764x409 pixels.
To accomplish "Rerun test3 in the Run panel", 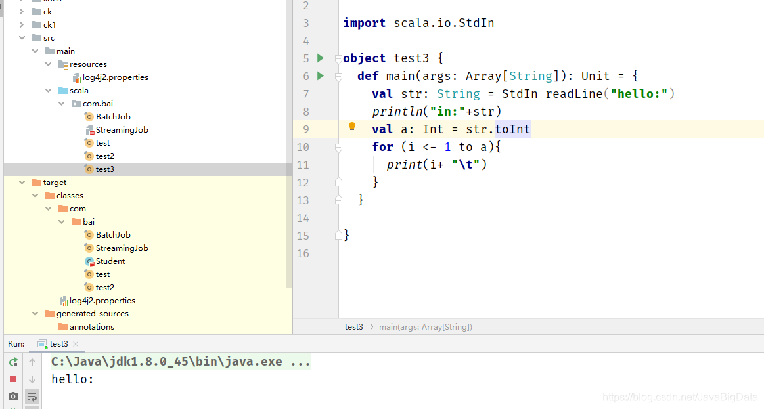I will point(13,362).
